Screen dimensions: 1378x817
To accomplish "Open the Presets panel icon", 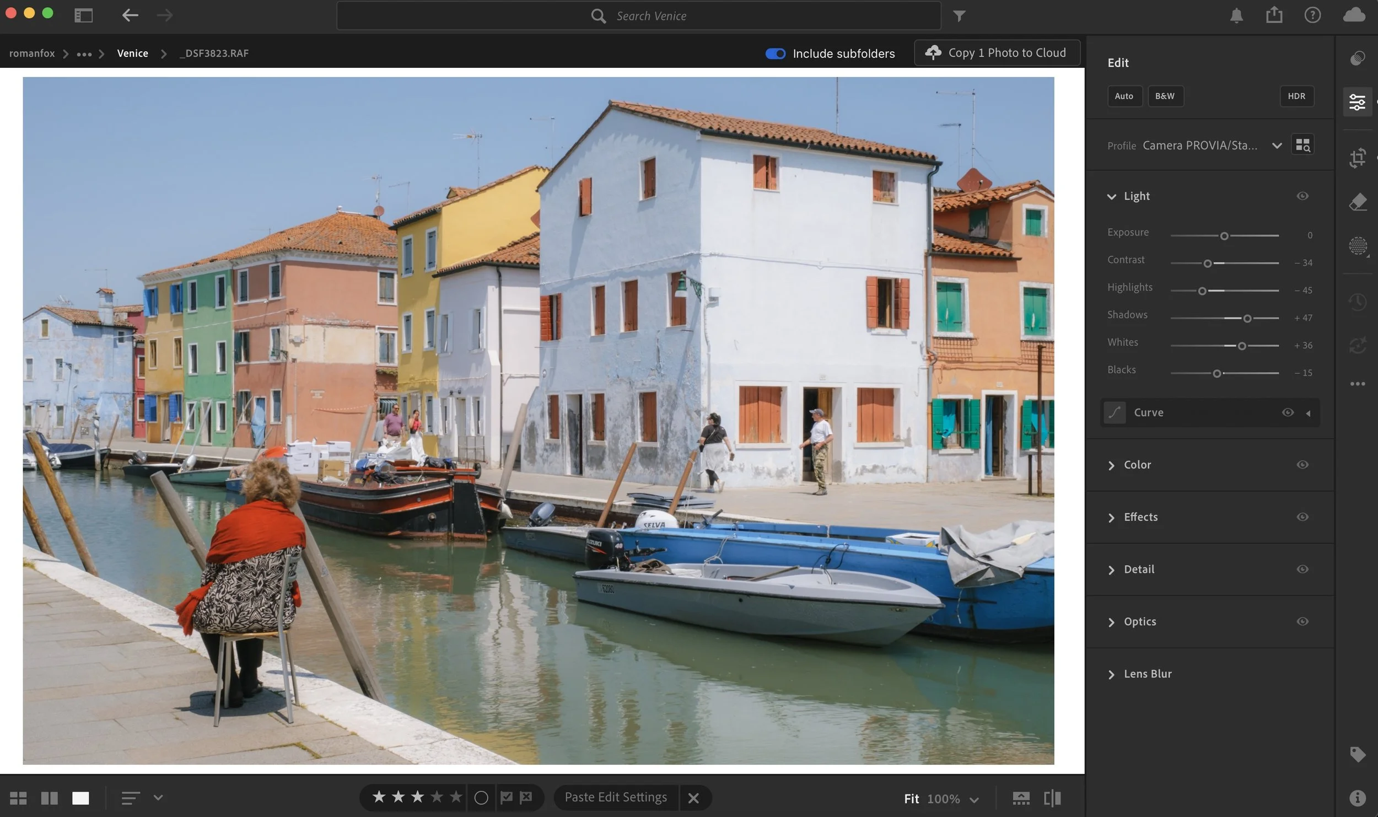I will tap(1357, 58).
